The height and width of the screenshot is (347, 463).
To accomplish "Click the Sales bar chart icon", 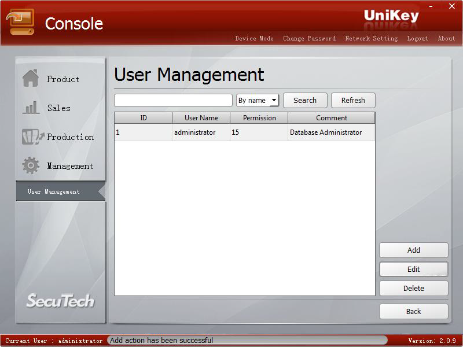I will click(x=31, y=108).
